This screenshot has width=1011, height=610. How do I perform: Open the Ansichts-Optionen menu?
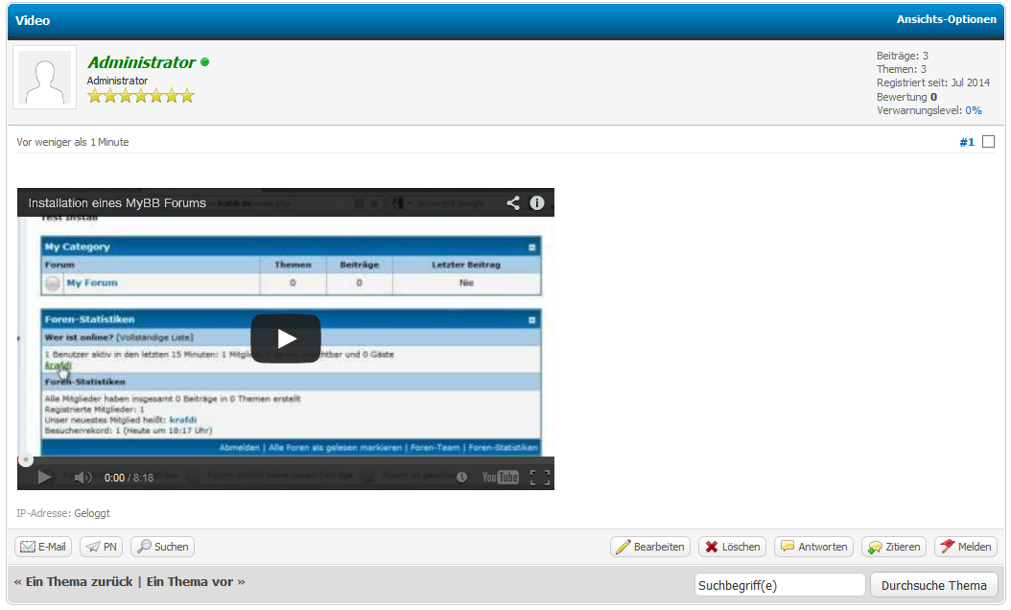coord(947,19)
